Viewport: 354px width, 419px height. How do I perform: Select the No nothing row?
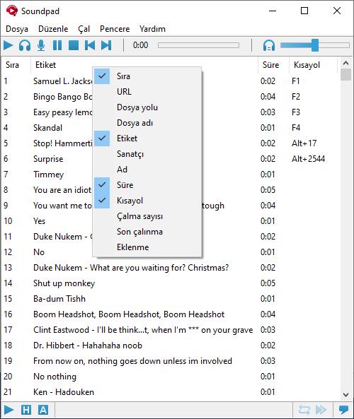(171, 377)
